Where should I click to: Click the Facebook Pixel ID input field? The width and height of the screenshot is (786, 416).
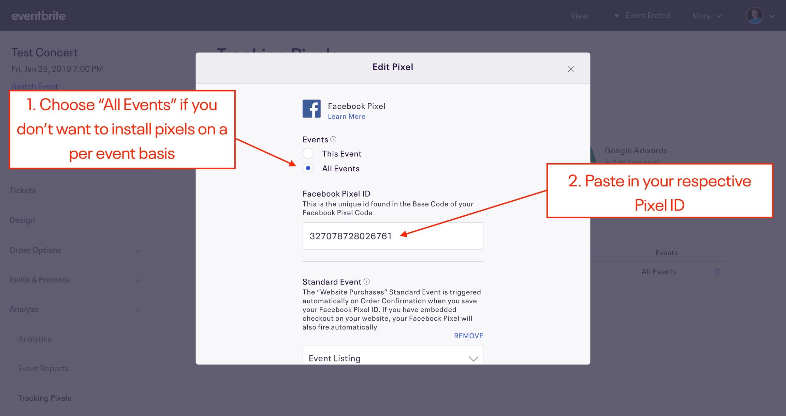click(393, 236)
